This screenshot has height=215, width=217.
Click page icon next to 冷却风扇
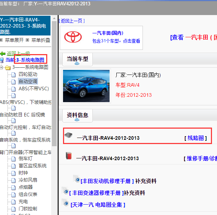(x=13, y=180)
